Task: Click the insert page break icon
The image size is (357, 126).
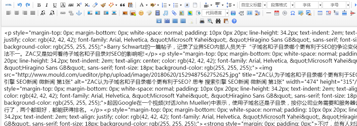Action: pyautogui.click(x=241, y=13)
